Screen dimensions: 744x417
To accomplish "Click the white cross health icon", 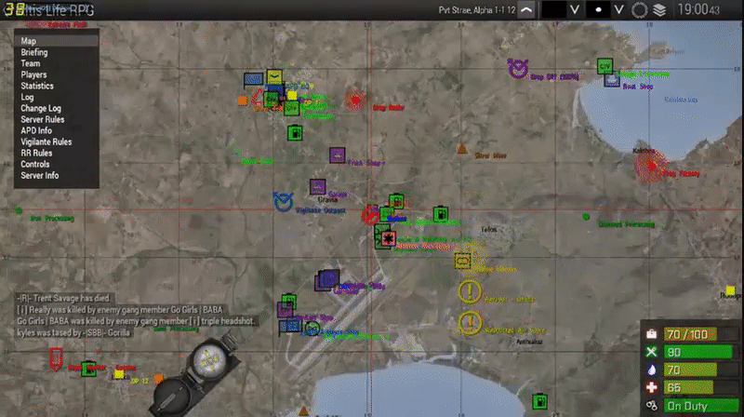I will (x=652, y=387).
